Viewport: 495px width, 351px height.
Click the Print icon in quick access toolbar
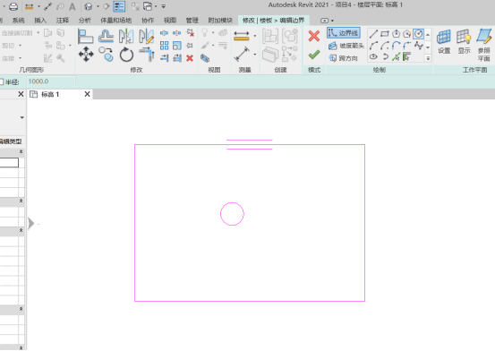(x=13, y=6)
